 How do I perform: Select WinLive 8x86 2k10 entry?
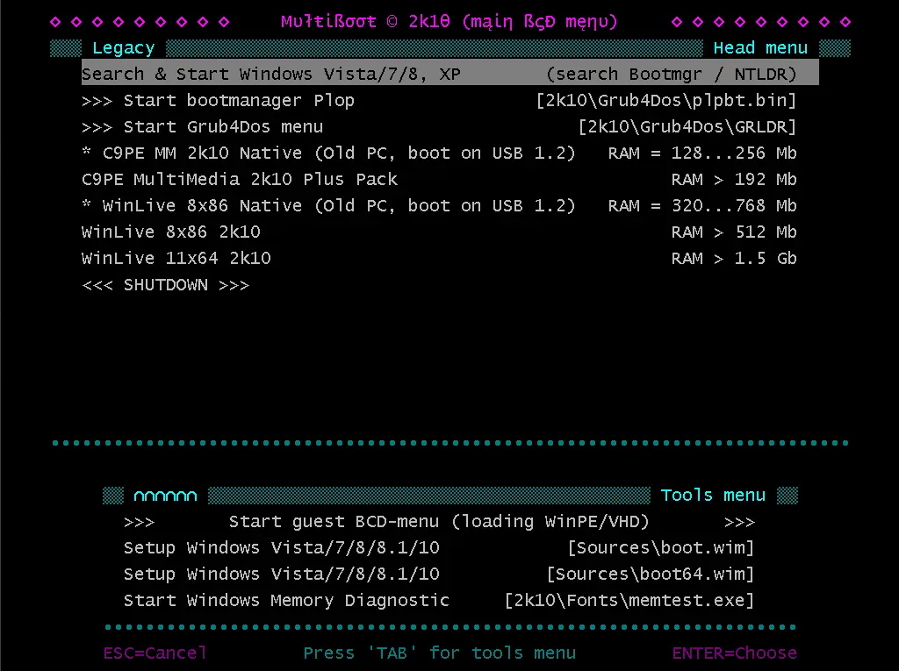(439, 232)
